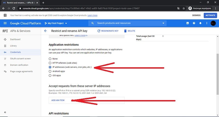219x117 pixels.
Task: Click the back arrow beside Restrict and rename
Action: tap(45, 31)
